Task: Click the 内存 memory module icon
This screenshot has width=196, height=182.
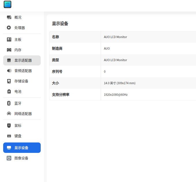Action: click(9, 50)
